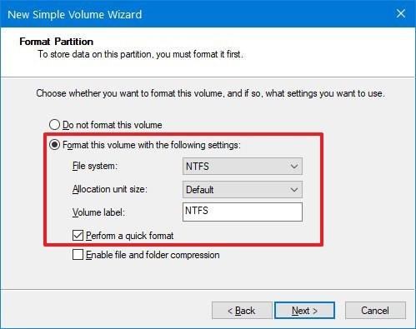Click the Allocation unit size label text
Screen dimensions: 416x329
110,189
